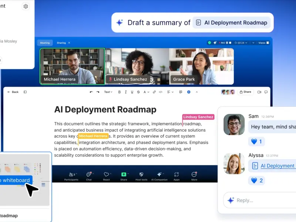Click Lindsay Sanchez's pink cursor label
Image resolution: width=296 pixels, height=222 pixels.
click(198, 117)
